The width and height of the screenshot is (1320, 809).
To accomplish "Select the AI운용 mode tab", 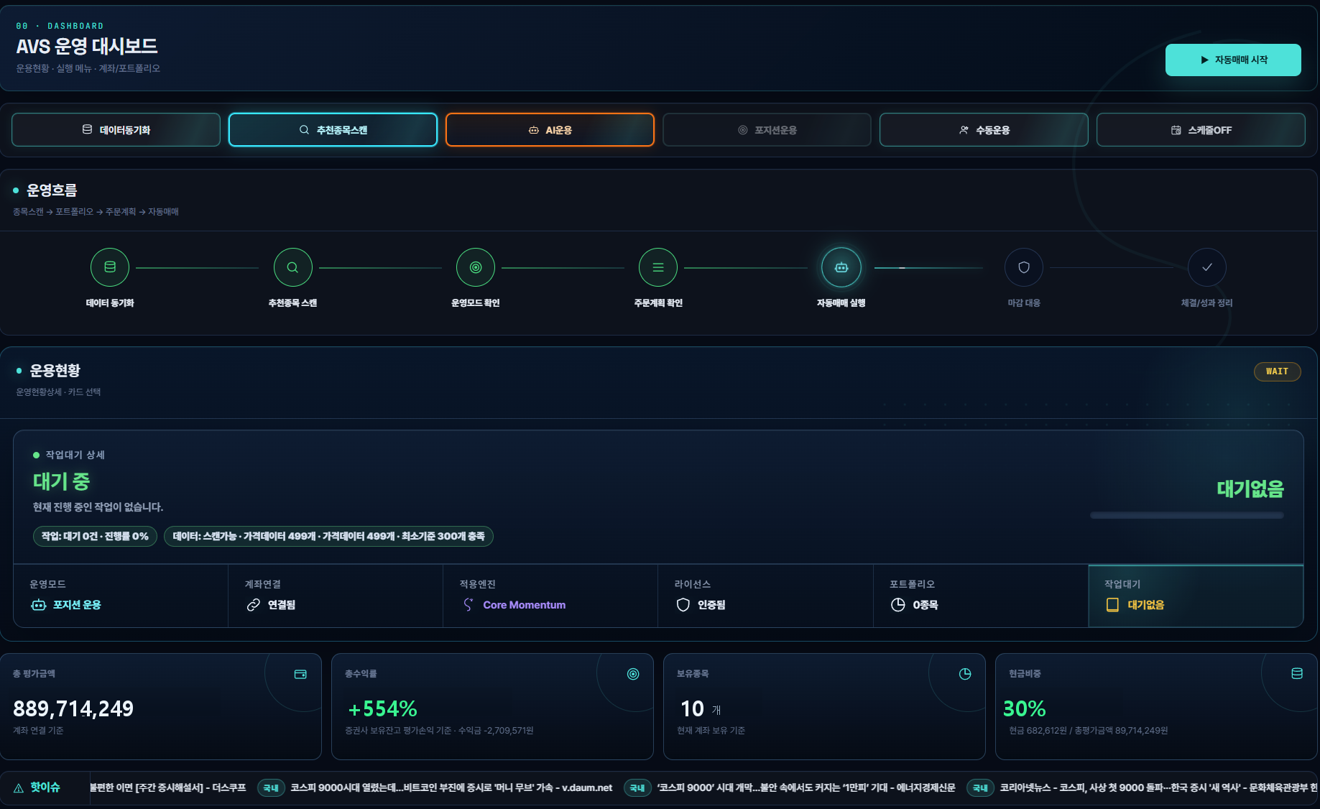I will pos(550,130).
